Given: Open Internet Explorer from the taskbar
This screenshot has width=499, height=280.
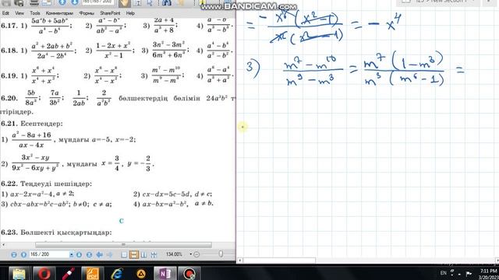Looking at the screenshot, I should 116,273.
